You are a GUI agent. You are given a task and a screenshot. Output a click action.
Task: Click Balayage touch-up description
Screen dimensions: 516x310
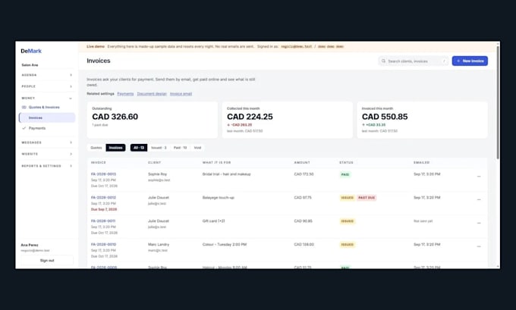click(x=219, y=198)
